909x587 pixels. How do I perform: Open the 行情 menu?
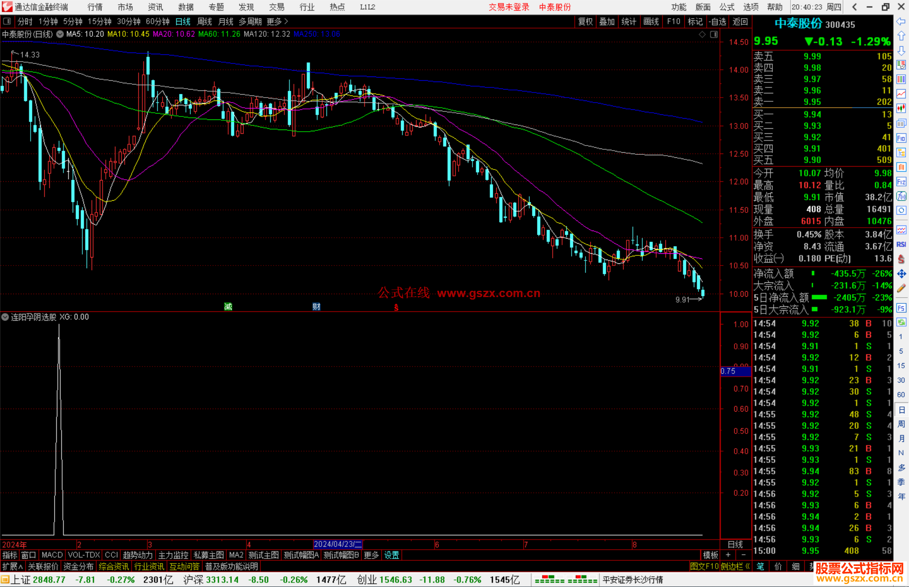click(x=95, y=7)
